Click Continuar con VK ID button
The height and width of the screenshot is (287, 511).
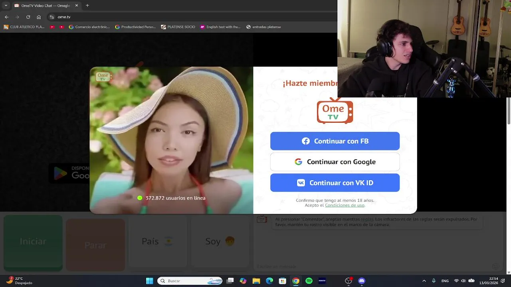point(335,183)
